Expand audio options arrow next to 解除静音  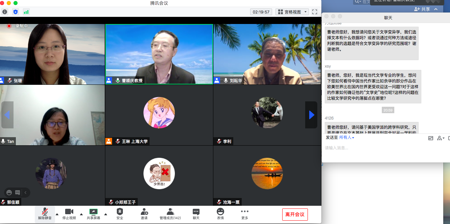point(57,214)
